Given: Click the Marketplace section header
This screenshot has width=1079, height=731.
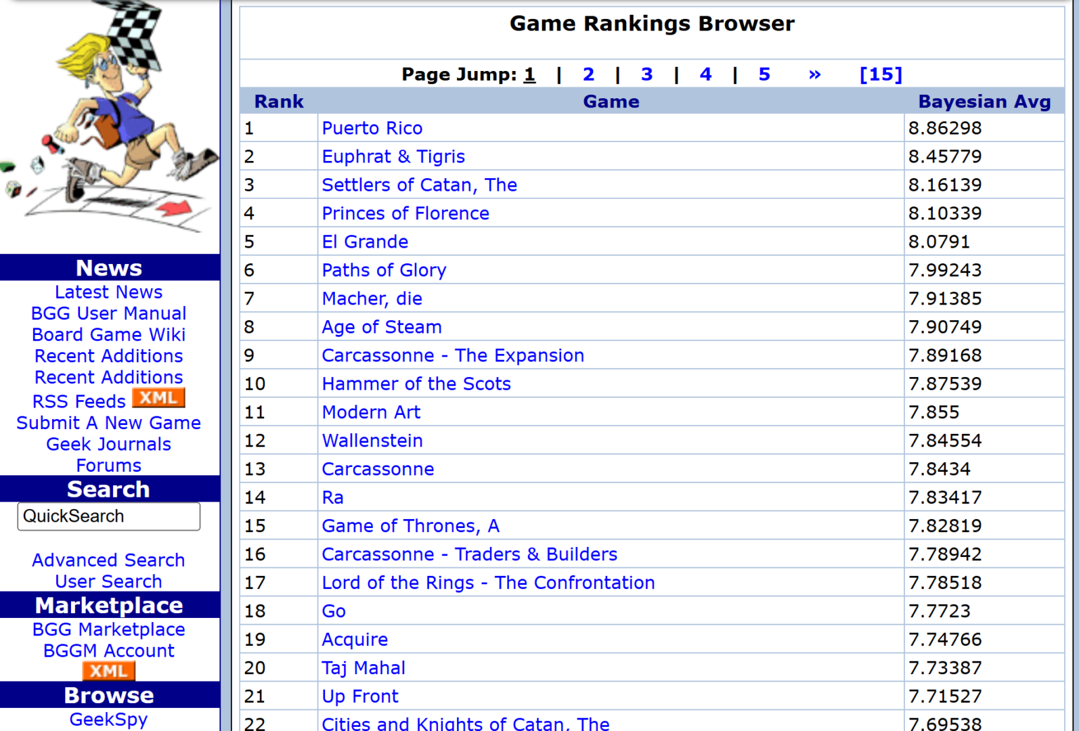Looking at the screenshot, I should [x=110, y=605].
